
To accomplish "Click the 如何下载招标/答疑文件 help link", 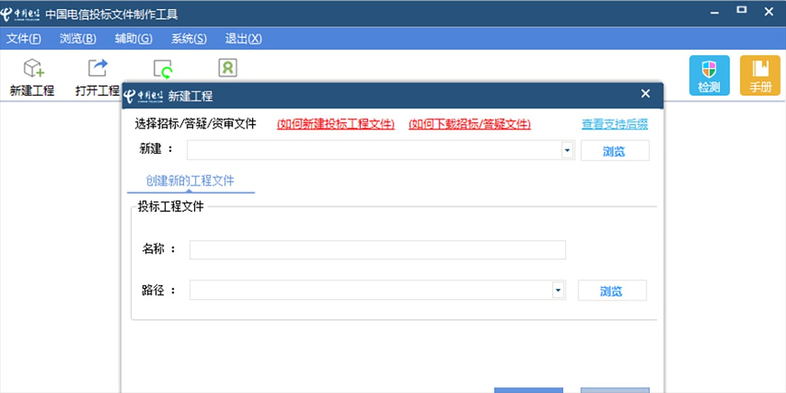I will [x=470, y=124].
